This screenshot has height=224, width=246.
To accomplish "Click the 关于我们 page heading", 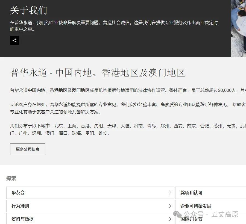I will click(x=29, y=10).
